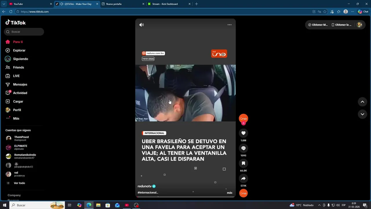The height and width of the screenshot is (209, 371).
Task: Open the comments bubble icon
Action: 243,148
